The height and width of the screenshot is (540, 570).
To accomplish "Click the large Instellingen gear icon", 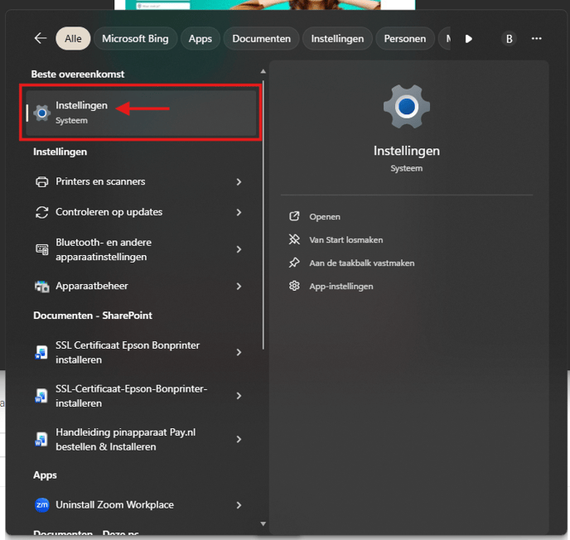I will (x=406, y=106).
